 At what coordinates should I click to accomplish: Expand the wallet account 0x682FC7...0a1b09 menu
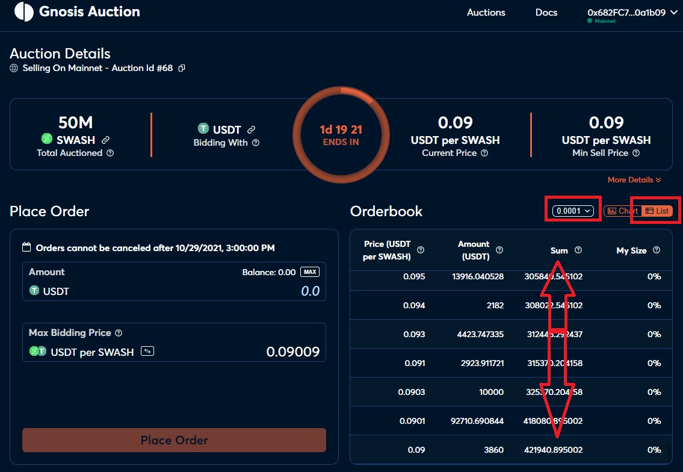632,13
